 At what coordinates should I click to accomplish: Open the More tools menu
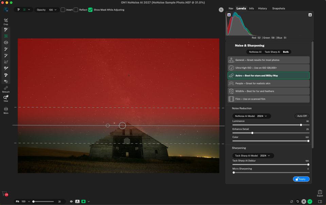(x=6, y=110)
